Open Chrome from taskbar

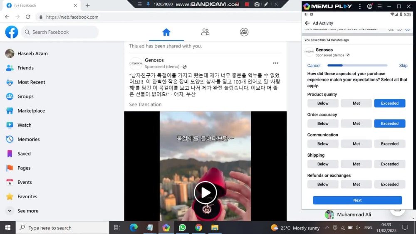click(x=198, y=228)
